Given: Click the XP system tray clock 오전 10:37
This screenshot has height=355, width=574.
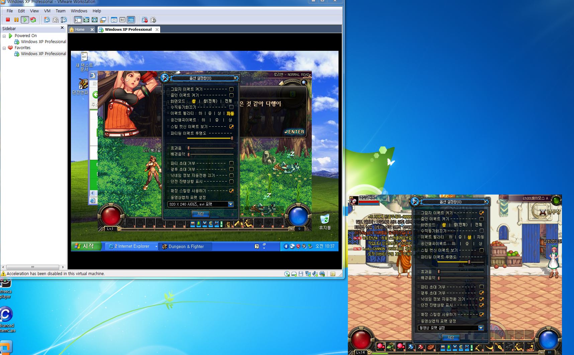Looking at the screenshot, I should (x=325, y=246).
